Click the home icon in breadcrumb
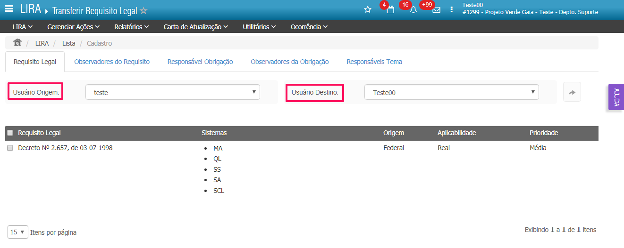This screenshot has height=248, width=624. click(x=17, y=43)
